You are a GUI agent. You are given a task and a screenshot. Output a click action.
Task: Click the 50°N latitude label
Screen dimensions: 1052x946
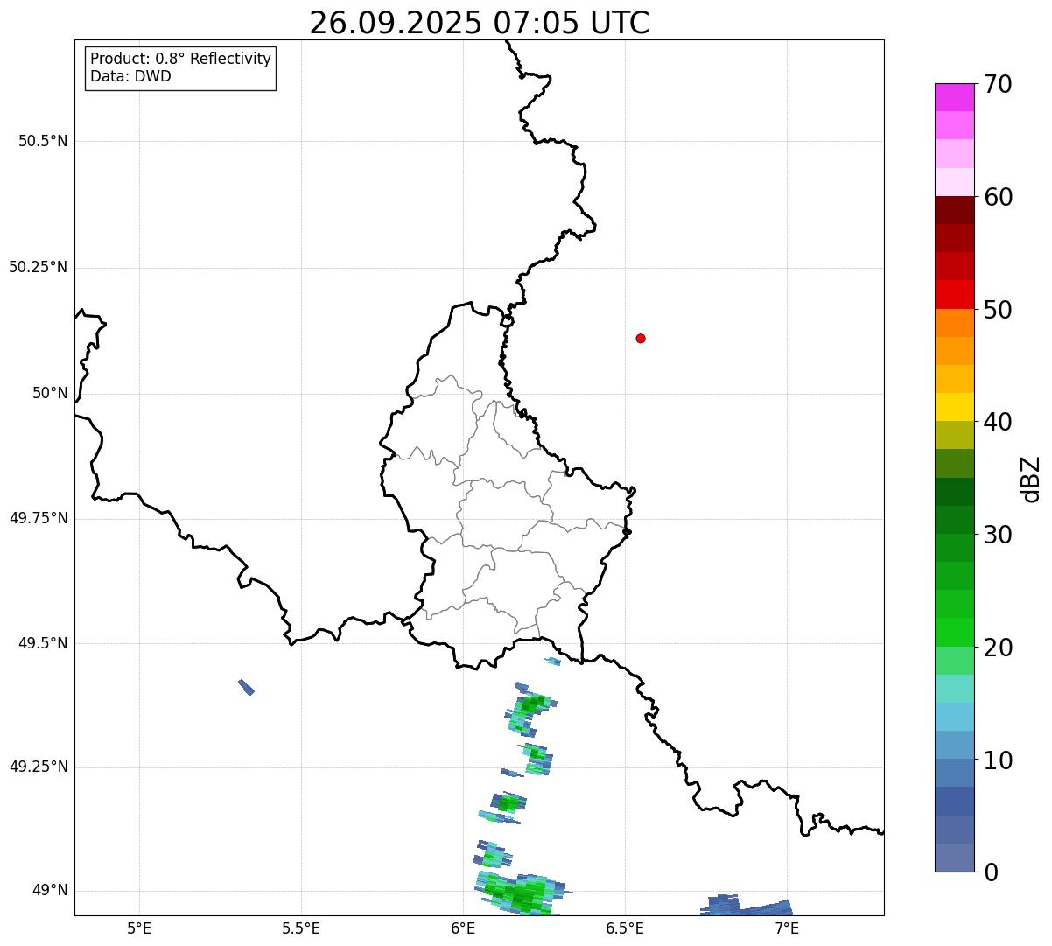tap(50, 393)
